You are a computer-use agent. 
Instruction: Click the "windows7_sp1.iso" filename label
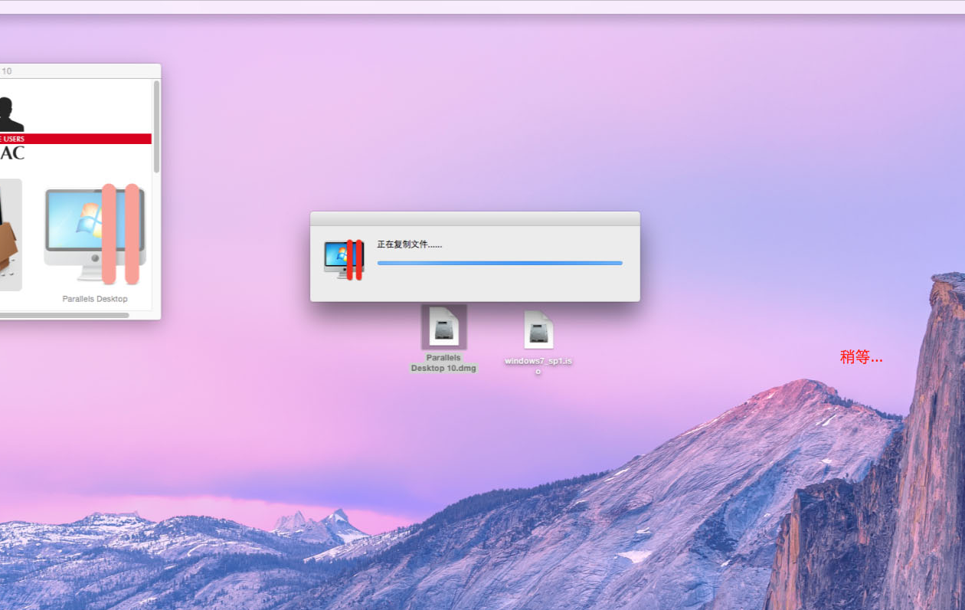(x=538, y=365)
